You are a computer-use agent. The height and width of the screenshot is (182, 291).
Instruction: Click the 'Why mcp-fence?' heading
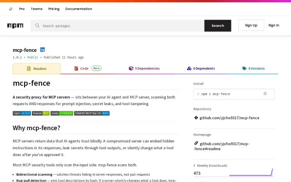[36, 128]
